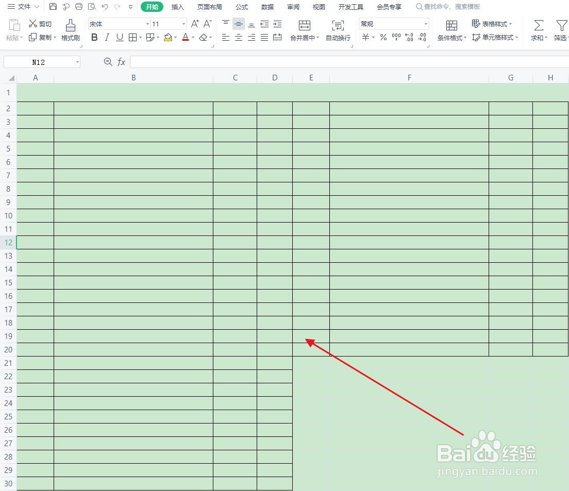Screen dimensions: 569x491
Task: Click the justify alignment icon
Action: pos(264,37)
